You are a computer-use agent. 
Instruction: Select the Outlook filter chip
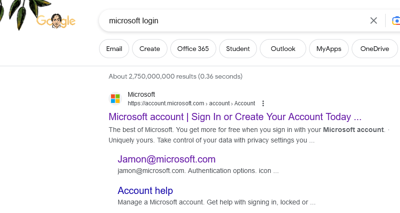coord(283,49)
